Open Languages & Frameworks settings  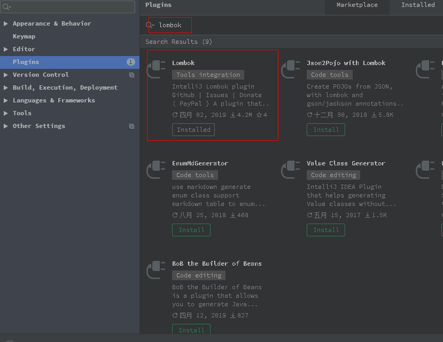click(54, 100)
